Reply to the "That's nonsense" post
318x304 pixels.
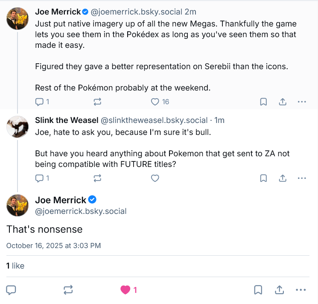(x=12, y=290)
